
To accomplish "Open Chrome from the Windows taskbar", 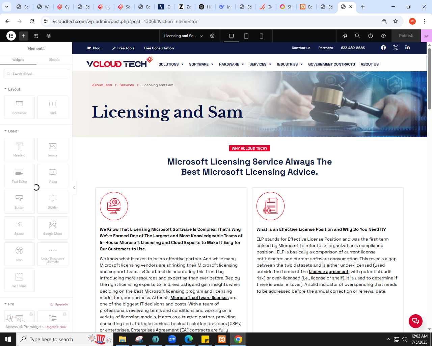I will pos(238,339).
